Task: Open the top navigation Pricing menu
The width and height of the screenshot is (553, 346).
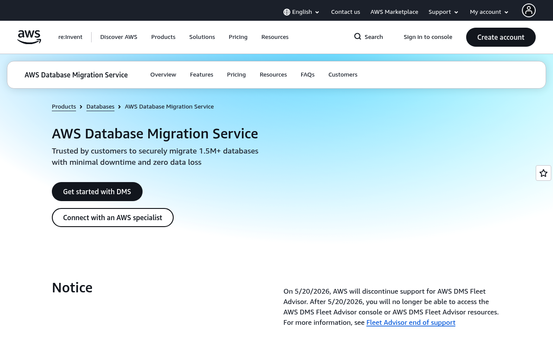Action: point(238,37)
